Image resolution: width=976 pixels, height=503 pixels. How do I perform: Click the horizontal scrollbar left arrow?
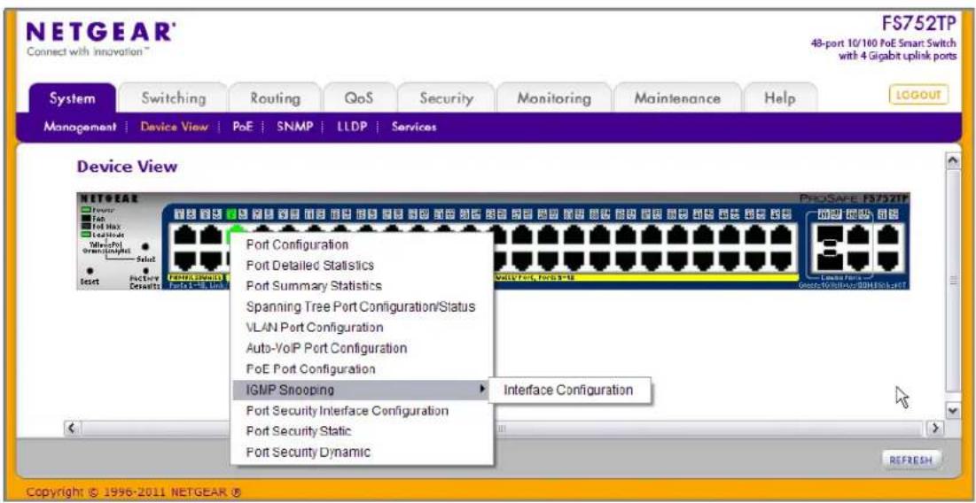click(72, 429)
